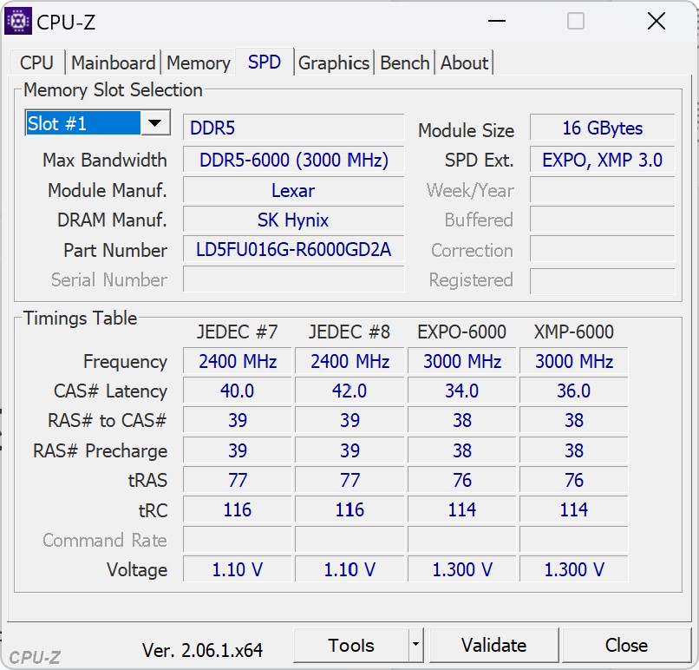This screenshot has width=699, height=670.
Task: Switch to the Memory tab
Action: pos(199,62)
